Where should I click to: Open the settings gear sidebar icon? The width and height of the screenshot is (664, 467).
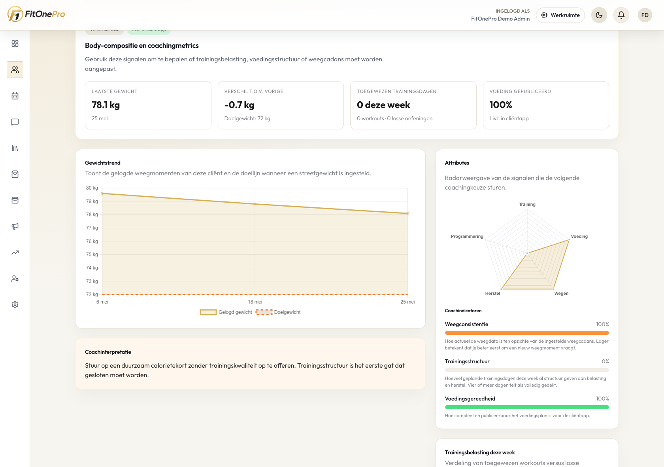(15, 305)
